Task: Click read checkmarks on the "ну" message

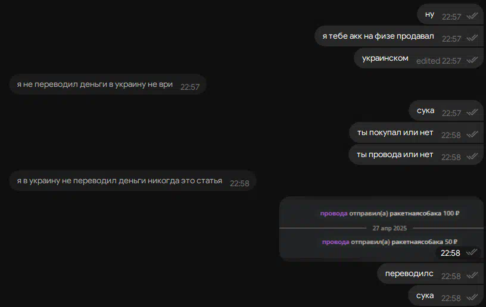Action: 472,16
